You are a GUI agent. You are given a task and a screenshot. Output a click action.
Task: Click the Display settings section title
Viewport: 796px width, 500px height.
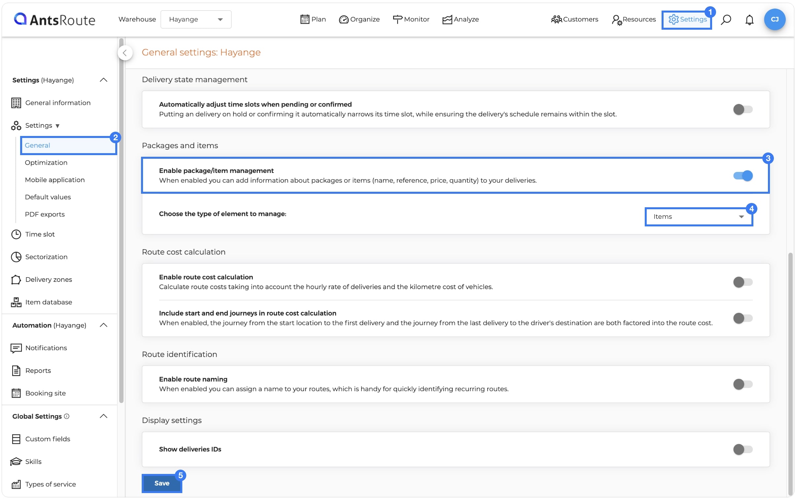(x=171, y=420)
